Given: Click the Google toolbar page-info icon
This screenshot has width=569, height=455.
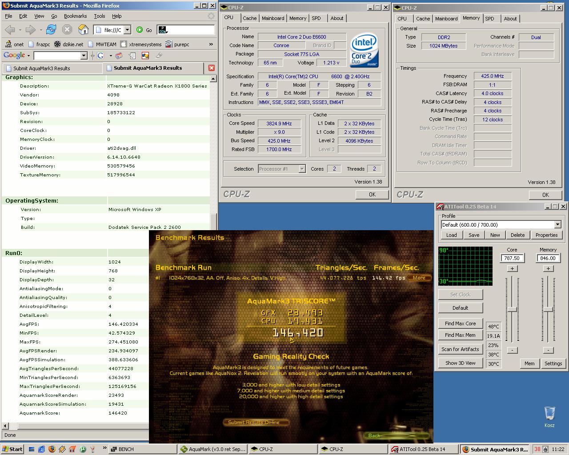Looking at the screenshot, I should click(x=132, y=56).
